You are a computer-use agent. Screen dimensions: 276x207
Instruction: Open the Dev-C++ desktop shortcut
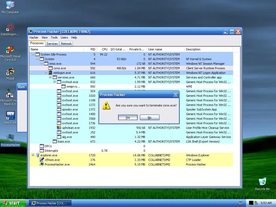point(10,118)
